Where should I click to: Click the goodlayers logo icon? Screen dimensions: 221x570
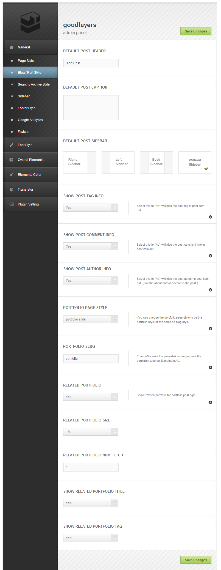30,22
